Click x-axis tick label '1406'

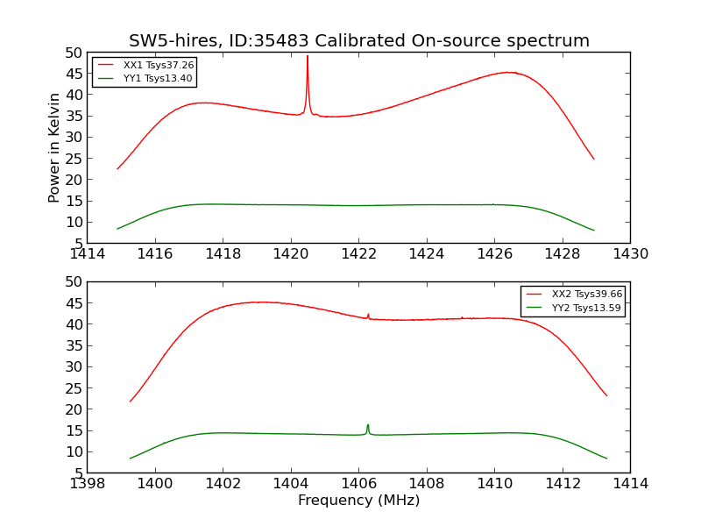[x=359, y=484]
